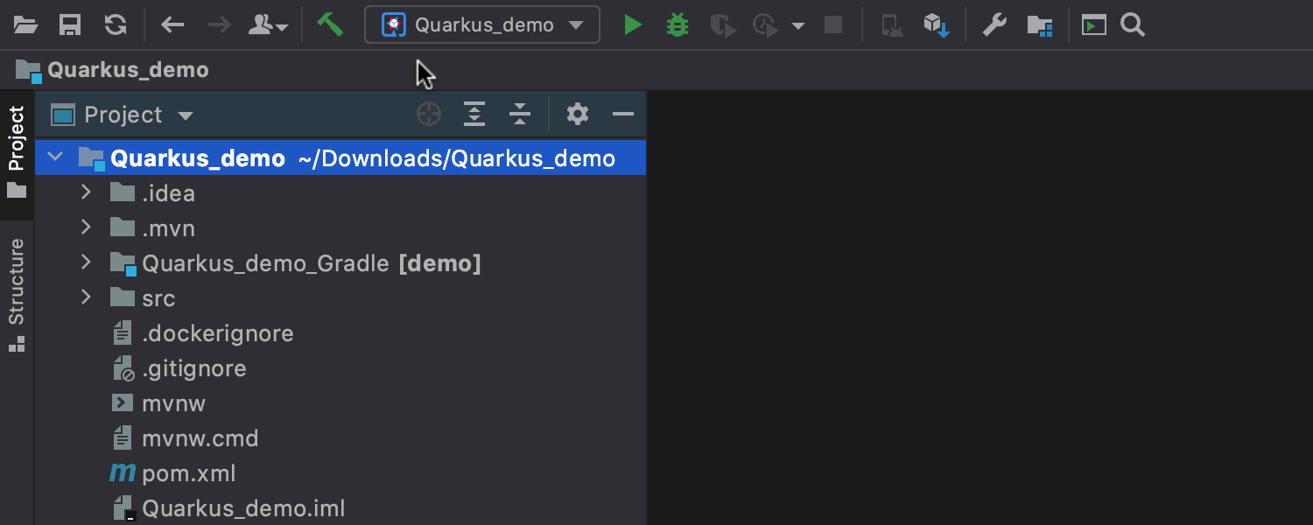Image resolution: width=1313 pixels, height=525 pixels.
Task: Expand the Quarkus_demo_Gradle module
Action: pyautogui.click(x=86, y=262)
